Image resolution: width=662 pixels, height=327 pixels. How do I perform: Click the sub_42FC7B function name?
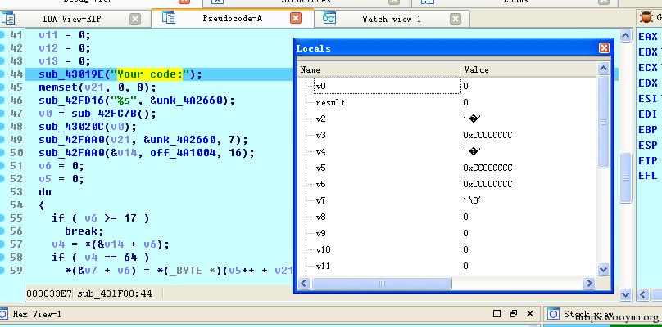[104, 114]
